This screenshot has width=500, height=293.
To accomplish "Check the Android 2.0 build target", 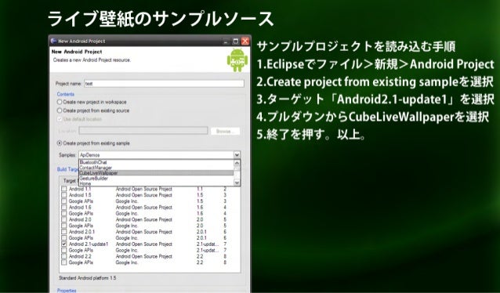I will click(x=64, y=219).
